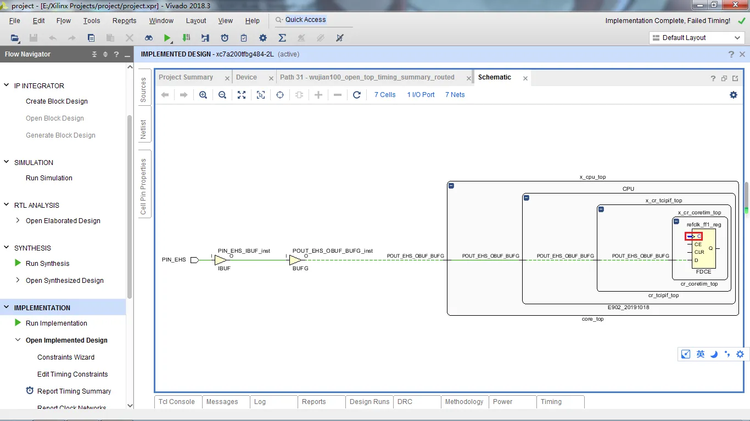Minimize the Flow Navigator panel
The height and width of the screenshot is (421, 750).
127,55
